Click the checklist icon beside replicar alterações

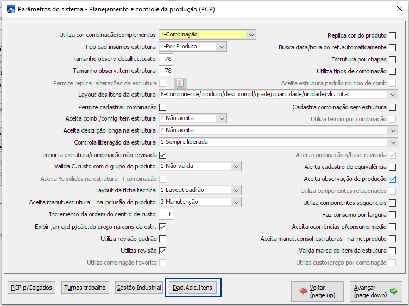pyautogui.click(x=180, y=83)
